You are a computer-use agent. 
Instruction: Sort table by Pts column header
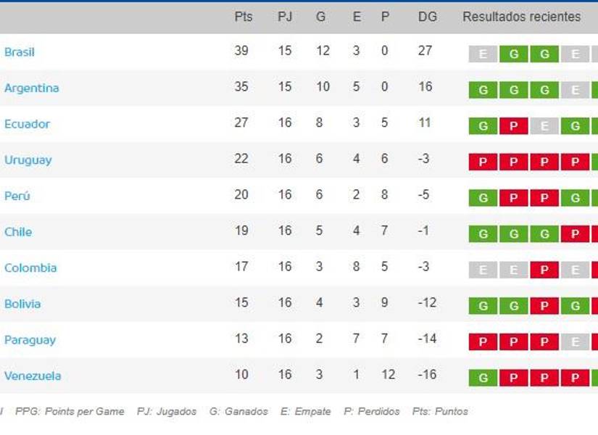(244, 17)
